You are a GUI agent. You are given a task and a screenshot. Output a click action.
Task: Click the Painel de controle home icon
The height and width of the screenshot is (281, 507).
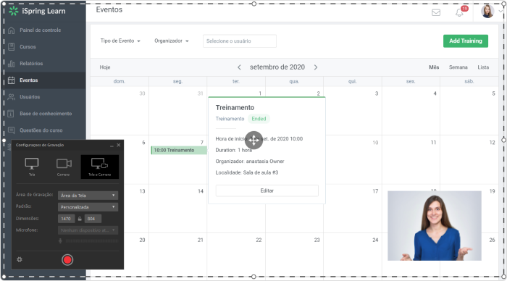pos(12,30)
